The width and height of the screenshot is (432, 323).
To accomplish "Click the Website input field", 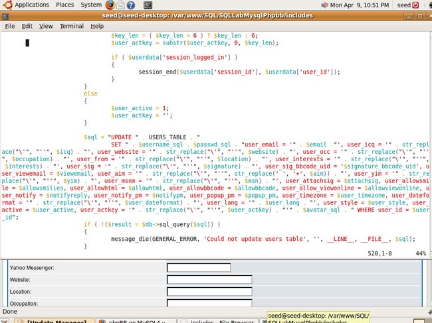I will click(x=209, y=280).
